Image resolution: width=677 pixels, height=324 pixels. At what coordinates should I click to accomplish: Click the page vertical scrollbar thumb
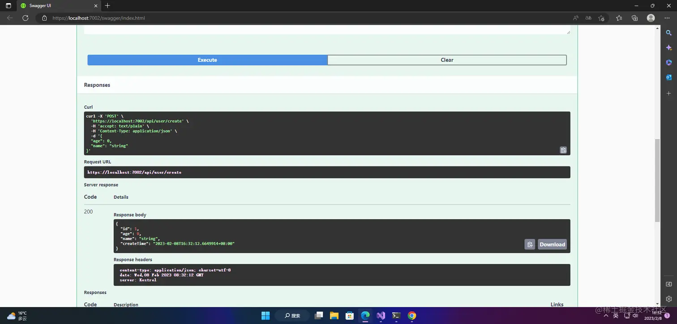tap(657, 180)
